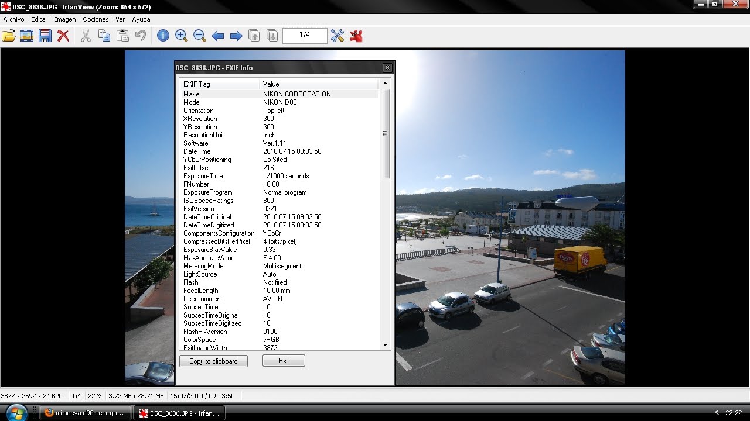The height and width of the screenshot is (421, 750).
Task: Go to previous image arrow
Action: tap(218, 36)
